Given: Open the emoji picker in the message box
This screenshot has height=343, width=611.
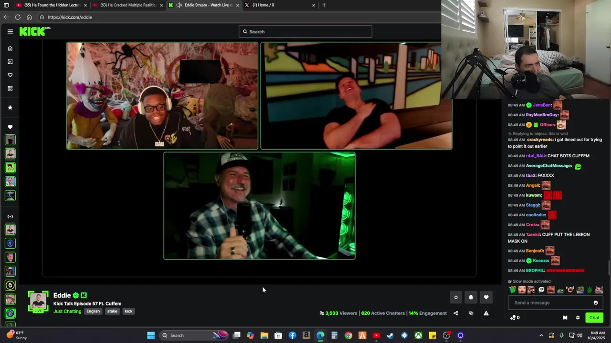Looking at the screenshot, I should pos(595,303).
